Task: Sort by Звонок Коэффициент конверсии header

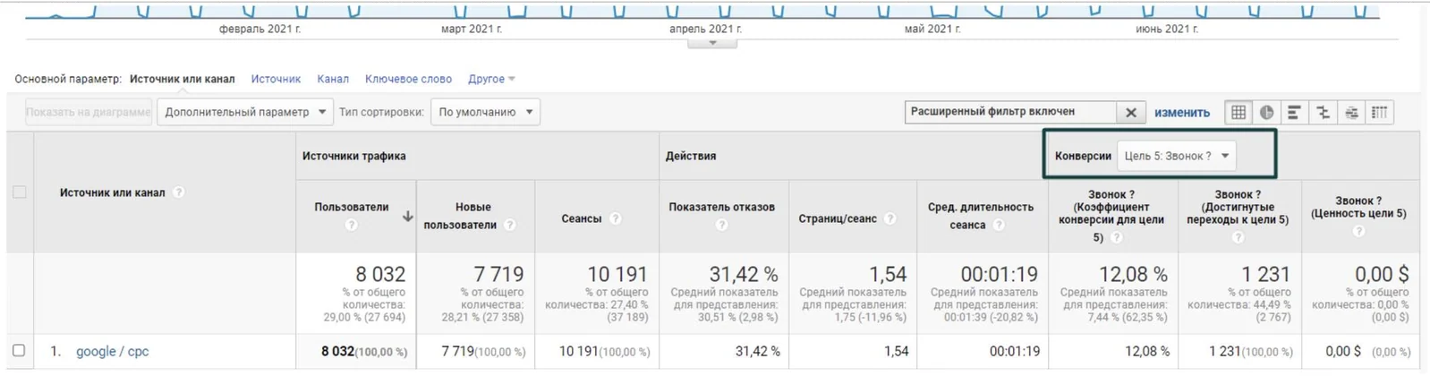Action: 1113,216
